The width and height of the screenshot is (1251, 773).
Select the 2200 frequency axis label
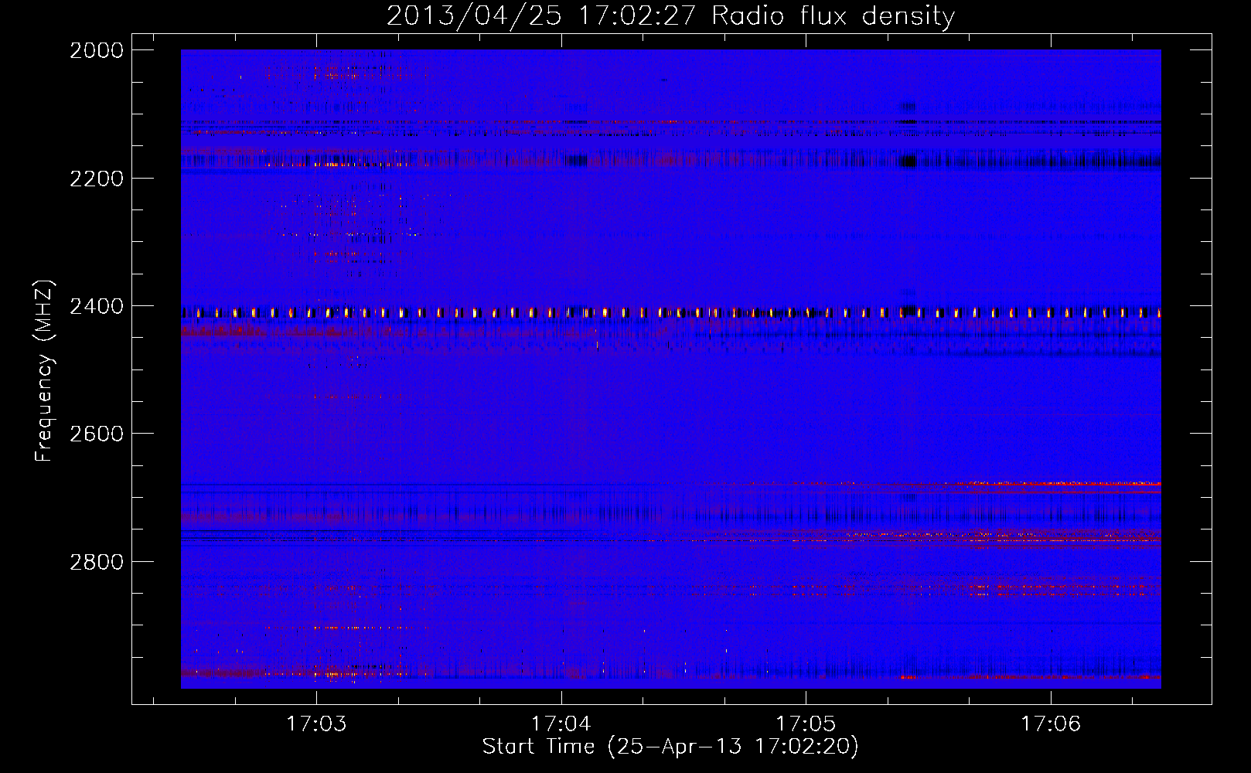click(97, 179)
